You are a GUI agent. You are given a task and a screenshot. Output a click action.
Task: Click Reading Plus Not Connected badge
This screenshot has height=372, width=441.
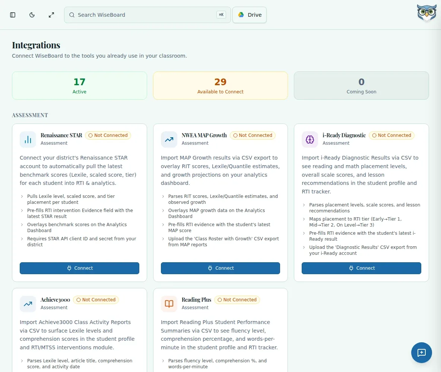pyautogui.click(x=237, y=300)
